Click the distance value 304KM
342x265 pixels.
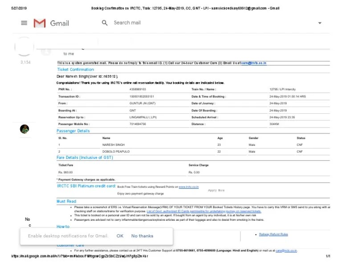[x=274, y=124]
